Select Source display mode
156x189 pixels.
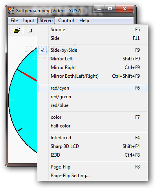(x=92, y=30)
